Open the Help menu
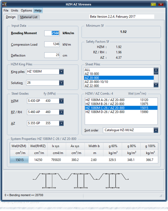The width and height of the screenshot is (168, 211). point(38,10)
